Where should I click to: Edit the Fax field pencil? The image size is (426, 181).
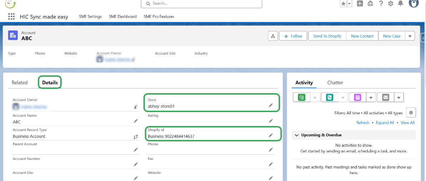(x=270, y=164)
